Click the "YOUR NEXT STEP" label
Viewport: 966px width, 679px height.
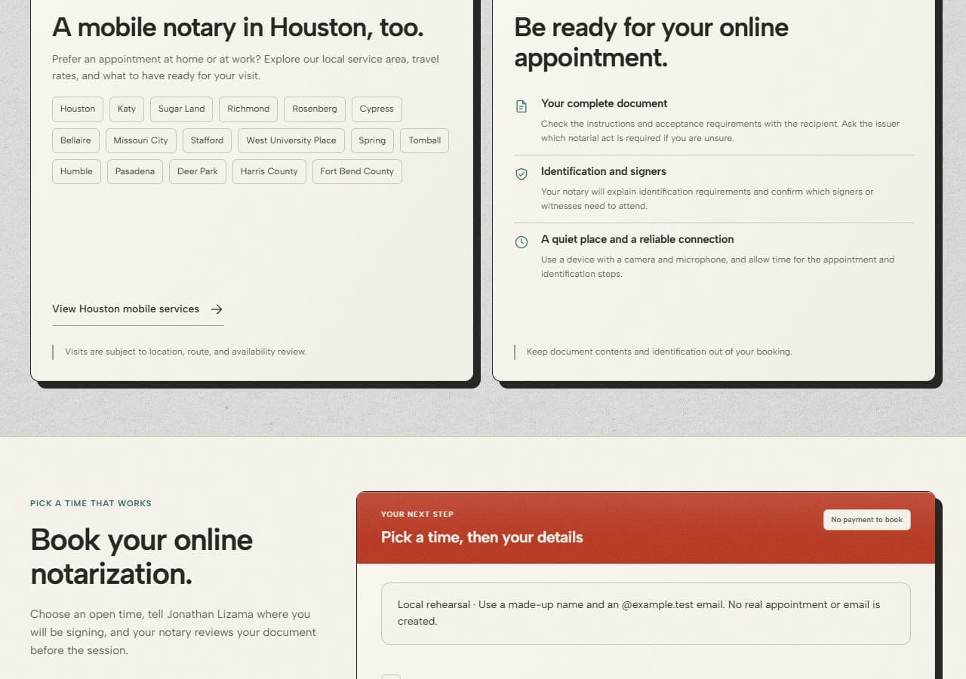[417, 515]
